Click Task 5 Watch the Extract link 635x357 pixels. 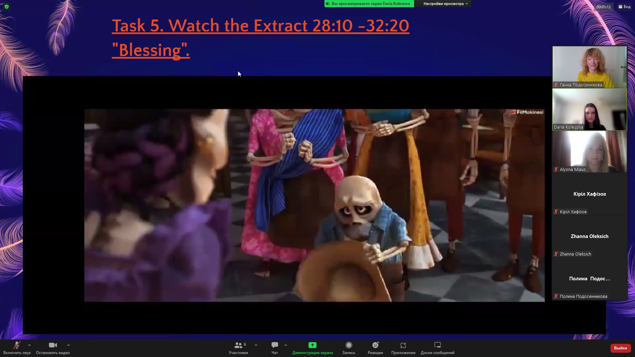pyautogui.click(x=260, y=26)
